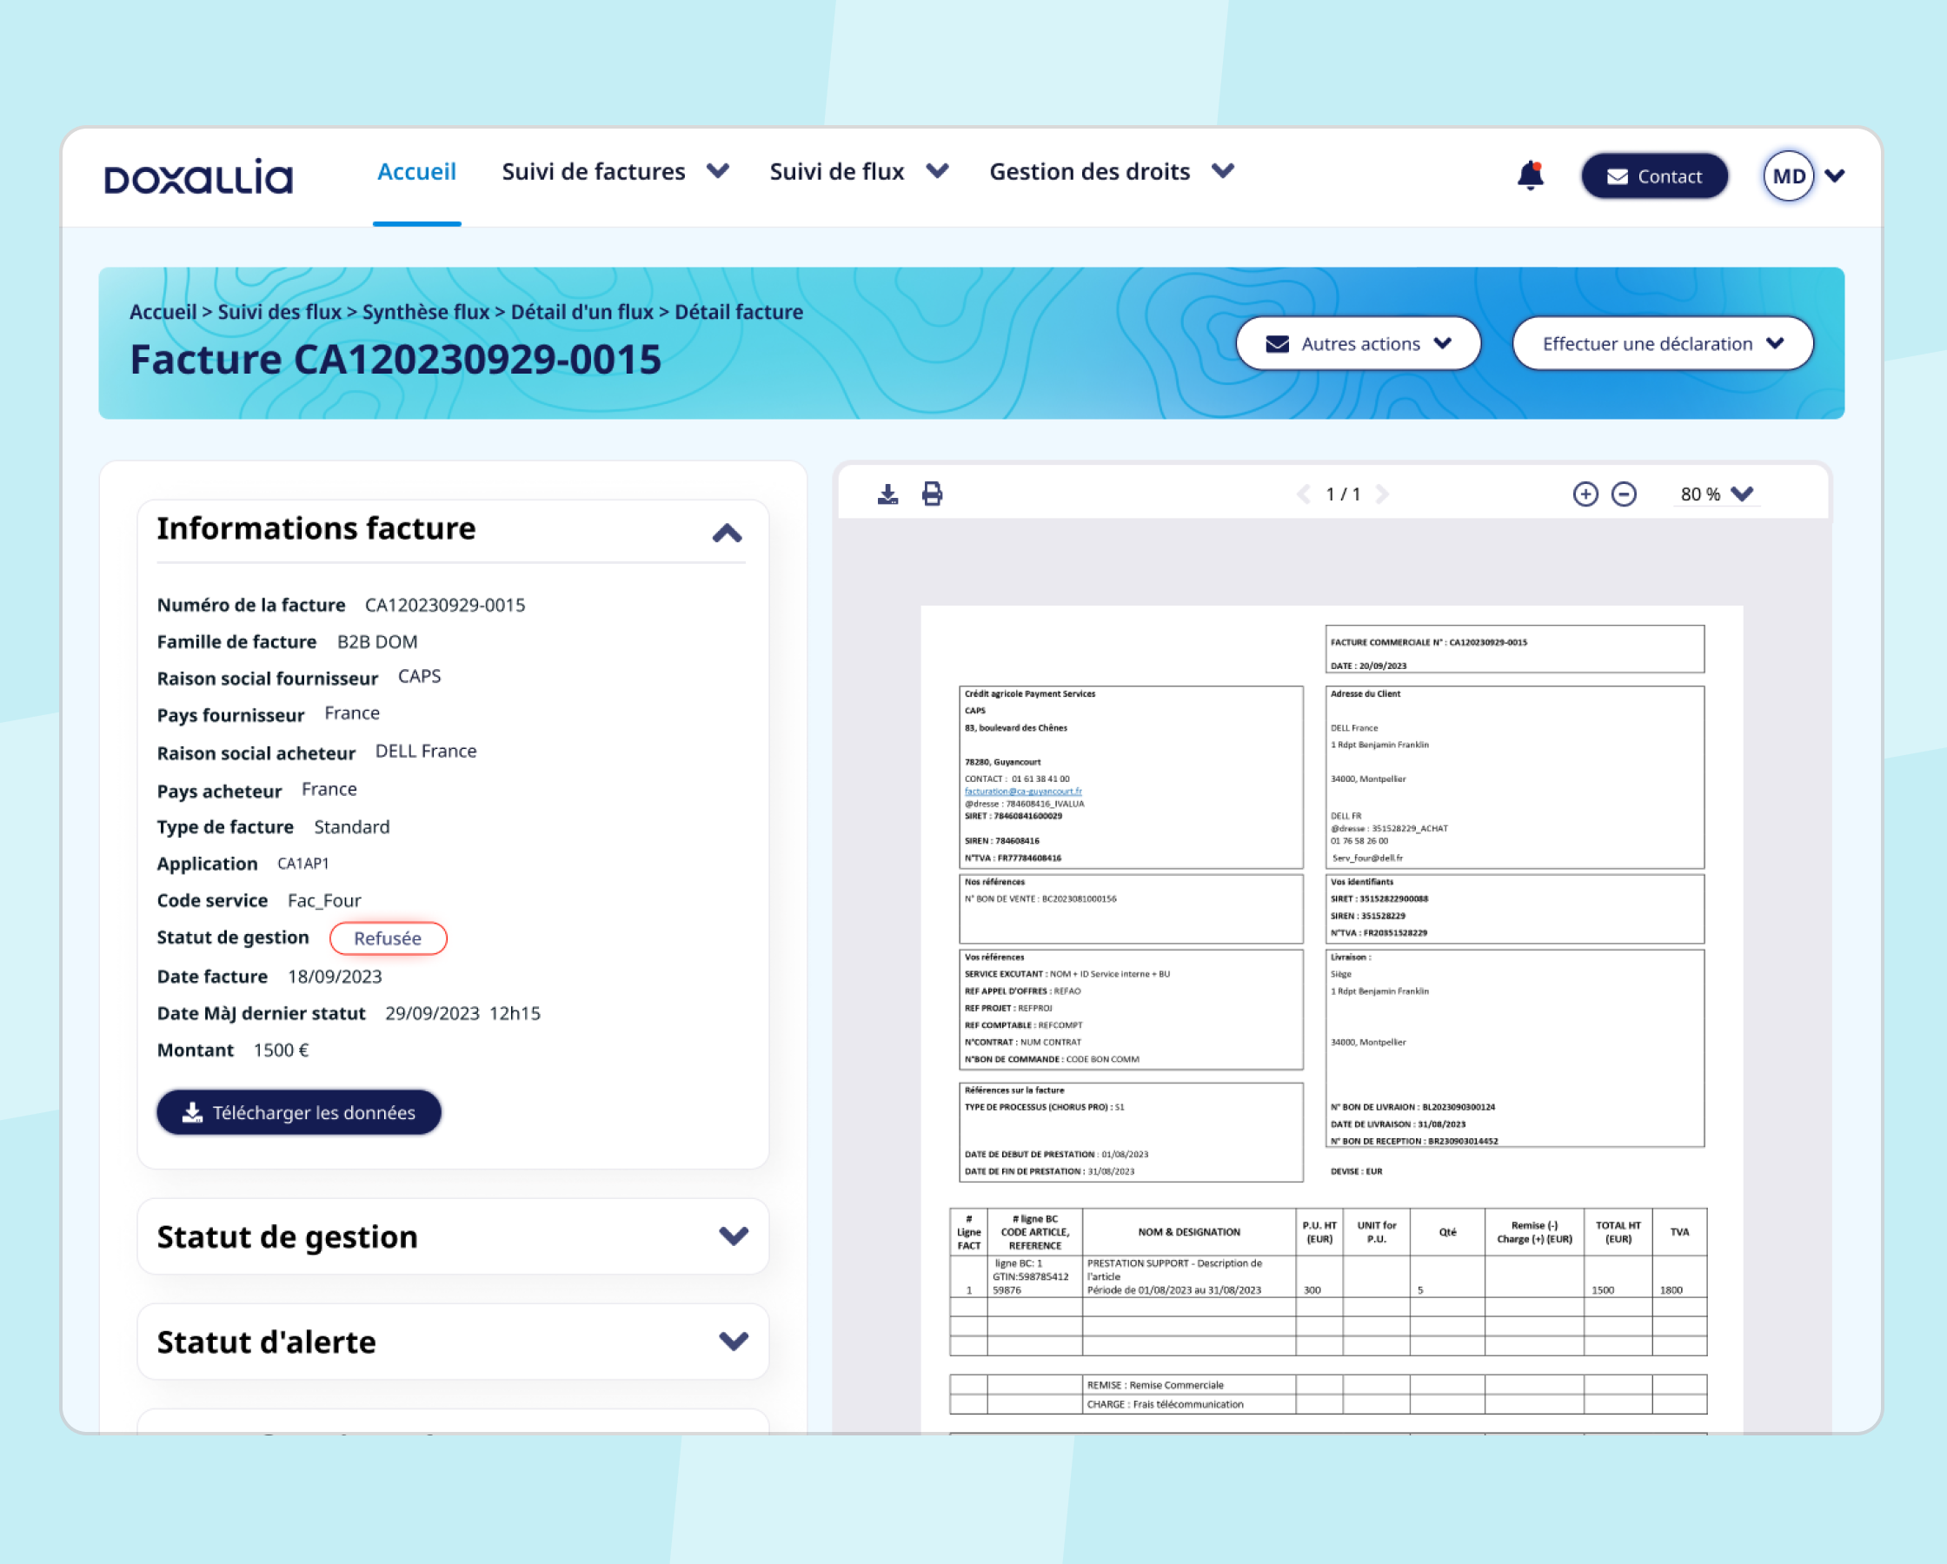
Task: Go to Synthèse flux breadcrumb
Action: (425, 312)
